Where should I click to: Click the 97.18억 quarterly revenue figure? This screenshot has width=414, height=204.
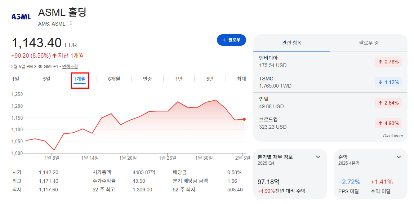pos(268,182)
